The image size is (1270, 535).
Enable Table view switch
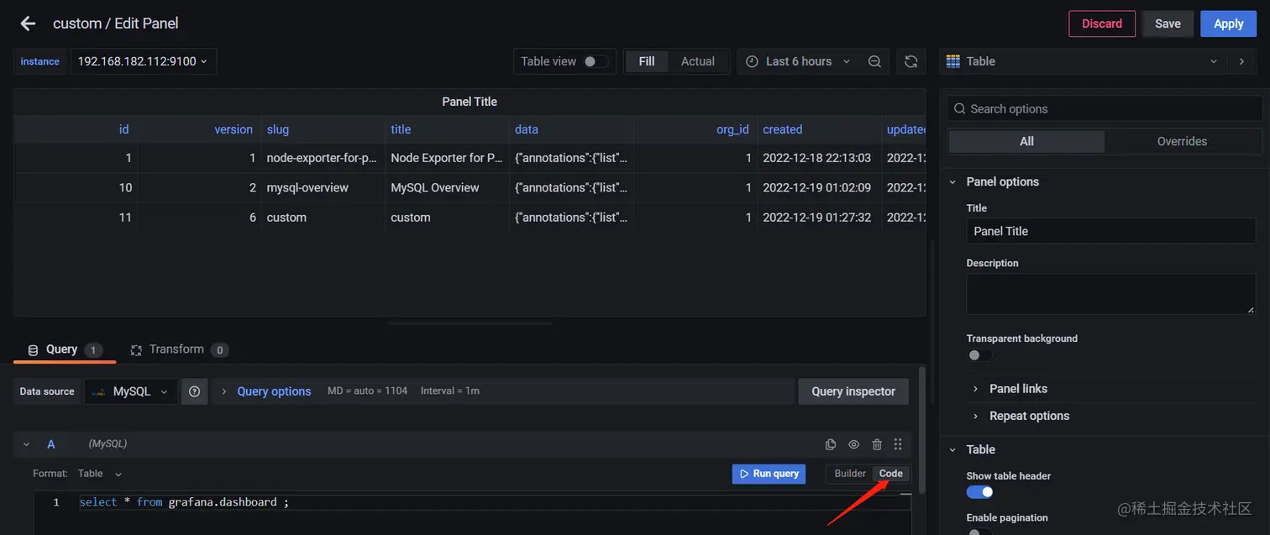click(x=596, y=61)
